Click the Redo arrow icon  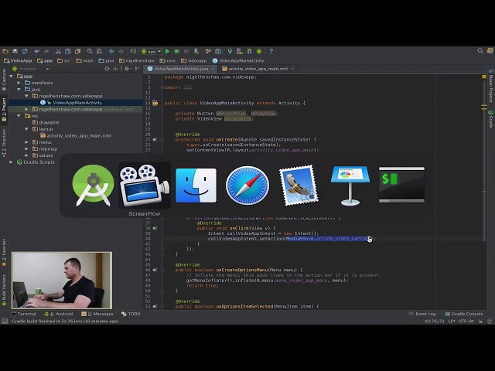point(46,51)
